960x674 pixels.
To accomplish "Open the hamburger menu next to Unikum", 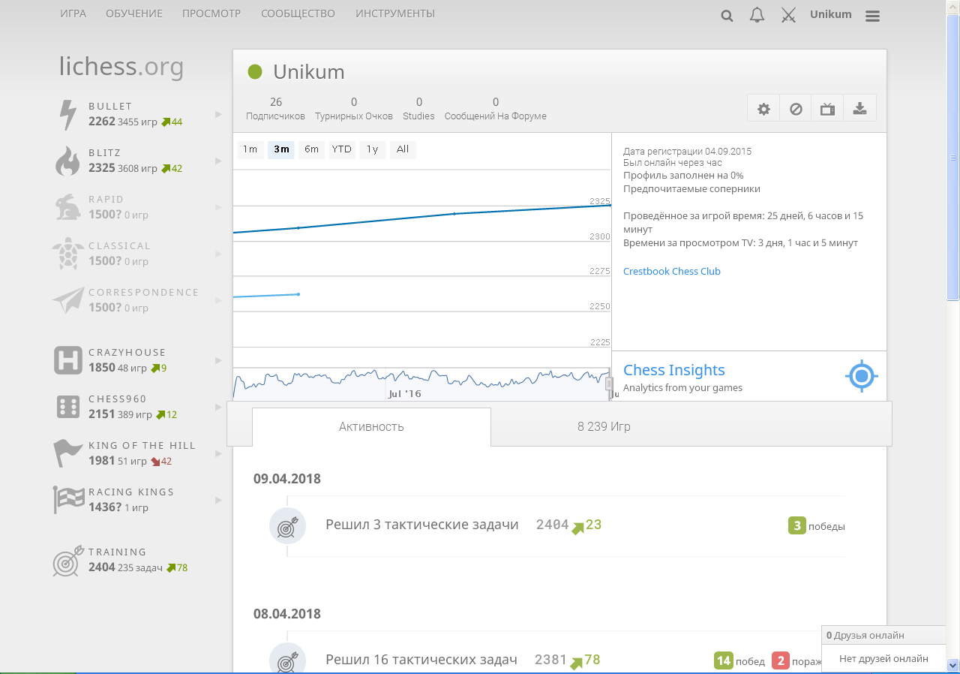I will tap(872, 16).
